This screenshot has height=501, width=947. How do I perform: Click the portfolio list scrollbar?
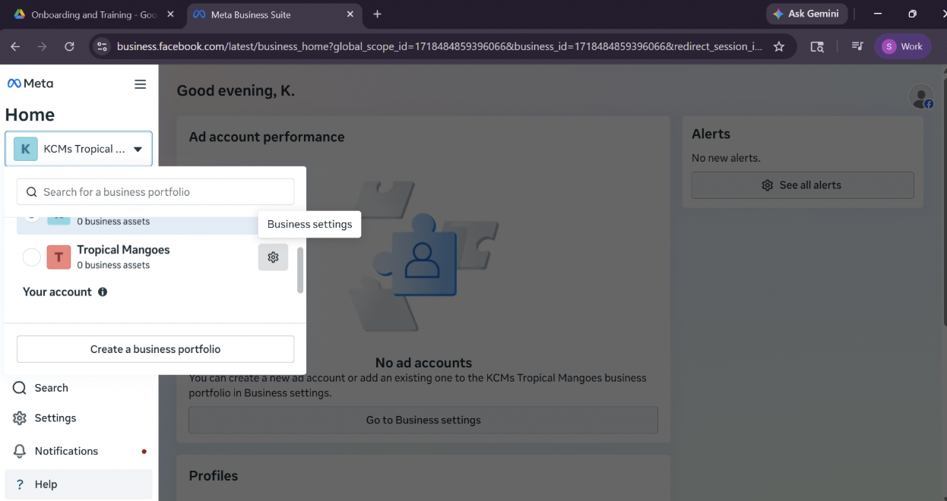click(x=300, y=269)
